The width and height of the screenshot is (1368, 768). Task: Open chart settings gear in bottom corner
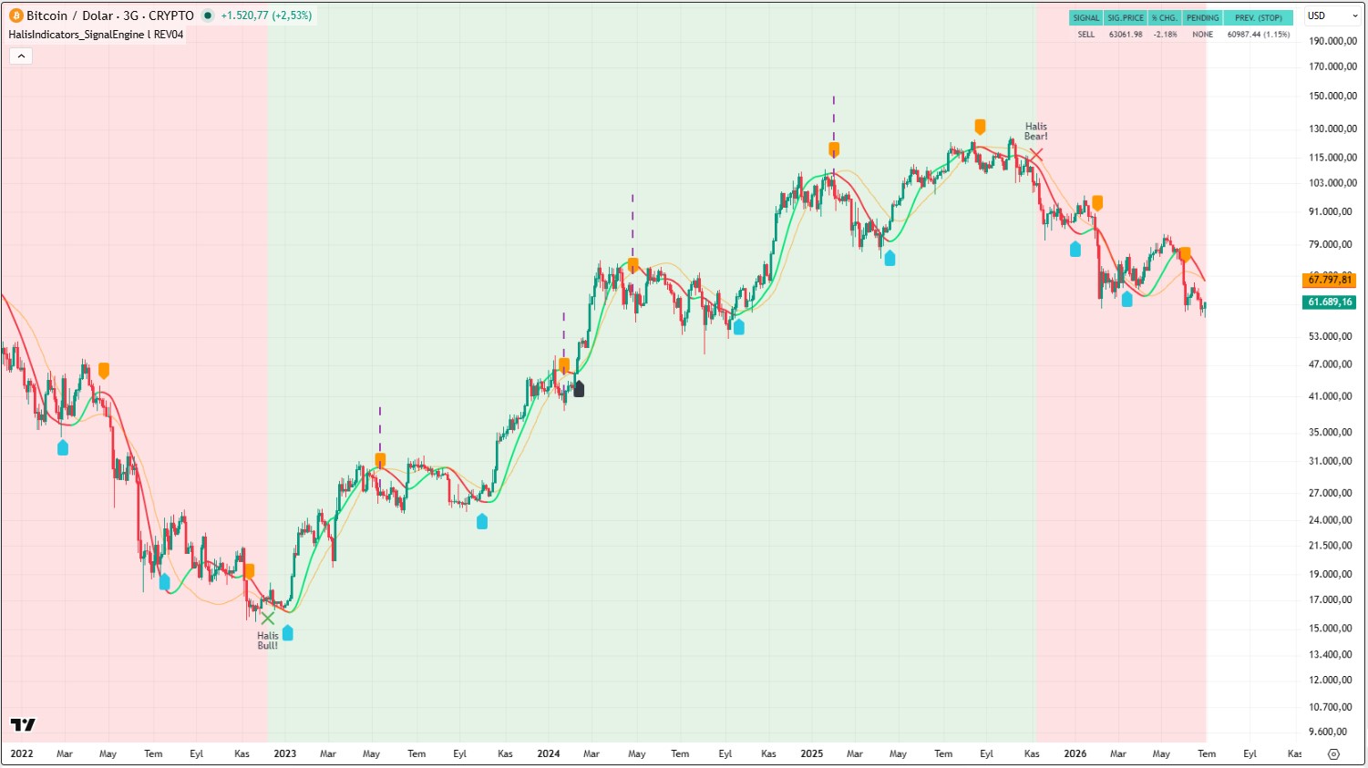coord(1333,754)
